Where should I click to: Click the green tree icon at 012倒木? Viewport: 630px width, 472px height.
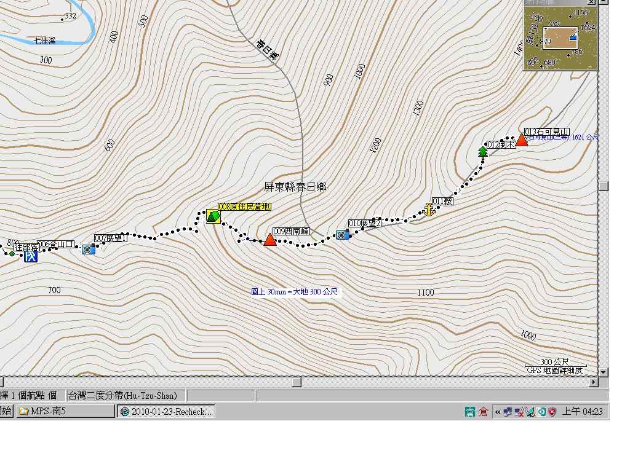click(x=483, y=152)
